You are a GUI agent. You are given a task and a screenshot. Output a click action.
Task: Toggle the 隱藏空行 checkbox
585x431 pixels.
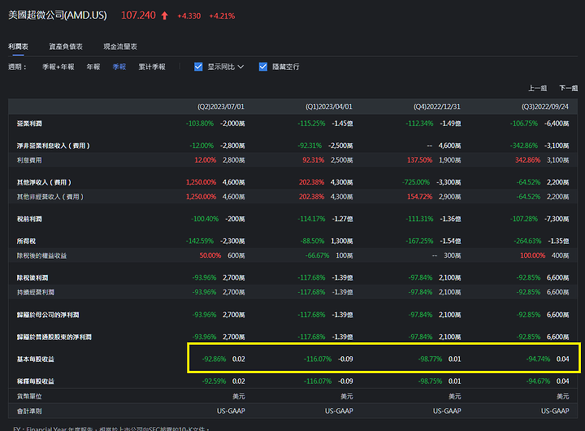(x=263, y=67)
